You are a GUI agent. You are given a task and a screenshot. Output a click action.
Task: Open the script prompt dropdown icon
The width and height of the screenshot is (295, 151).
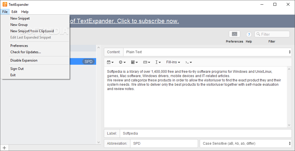point(189,62)
